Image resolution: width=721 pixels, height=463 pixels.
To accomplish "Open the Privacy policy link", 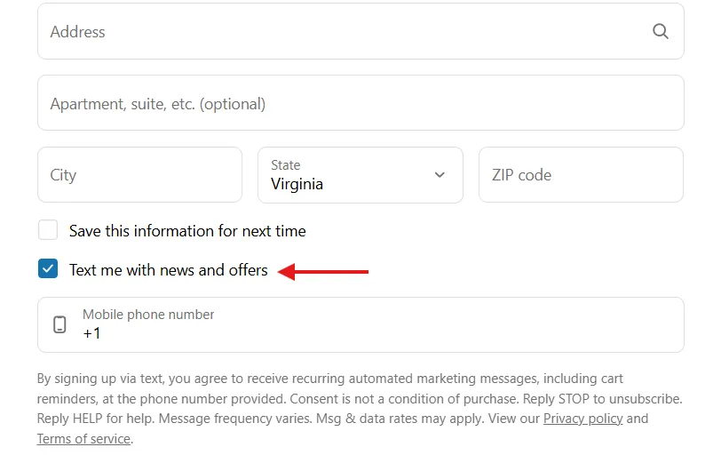I will (x=583, y=419).
